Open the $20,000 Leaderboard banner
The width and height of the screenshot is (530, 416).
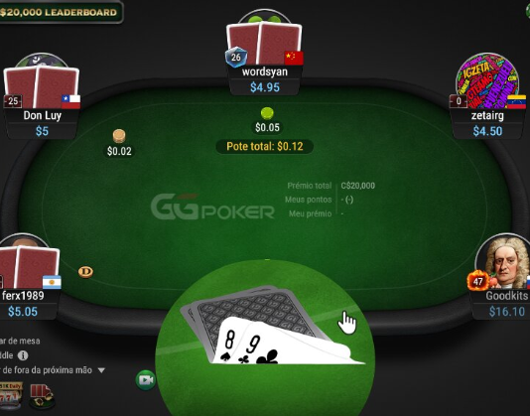(61, 12)
